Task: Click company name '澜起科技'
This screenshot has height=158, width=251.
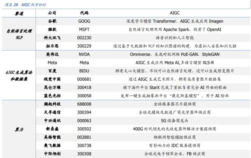Action: (52, 104)
